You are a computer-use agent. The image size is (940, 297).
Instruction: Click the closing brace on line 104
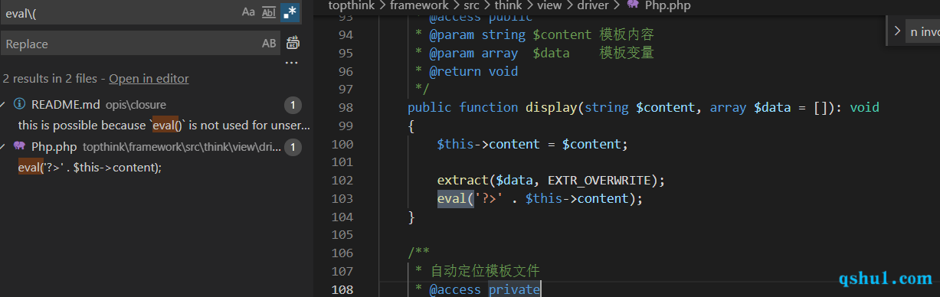coord(411,217)
